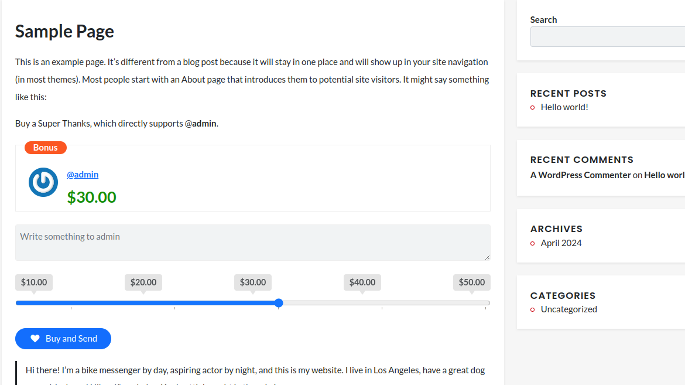Click the textarea resize handle
The width and height of the screenshot is (685, 385).
(x=487, y=257)
